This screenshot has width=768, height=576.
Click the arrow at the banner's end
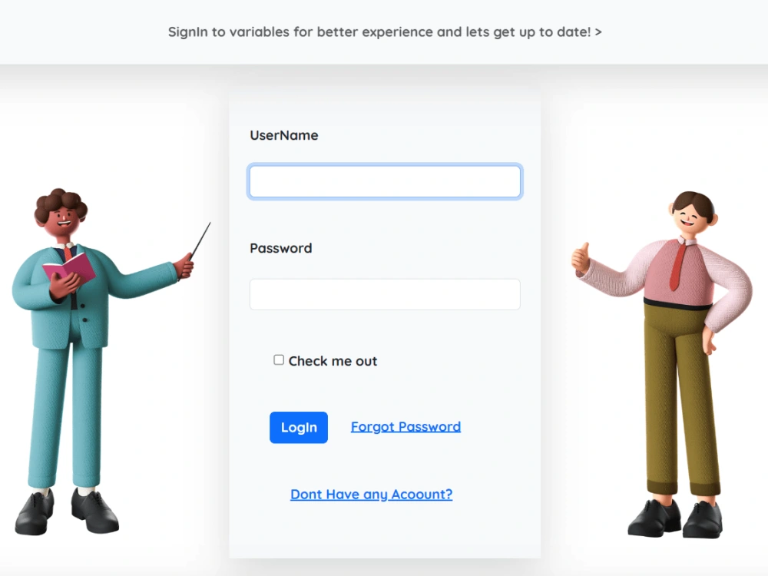[x=598, y=32]
